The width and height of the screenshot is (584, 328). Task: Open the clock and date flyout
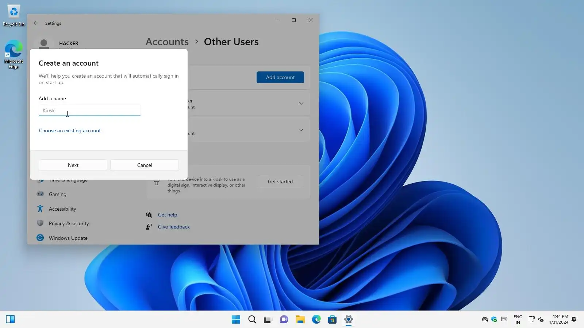[559, 320]
